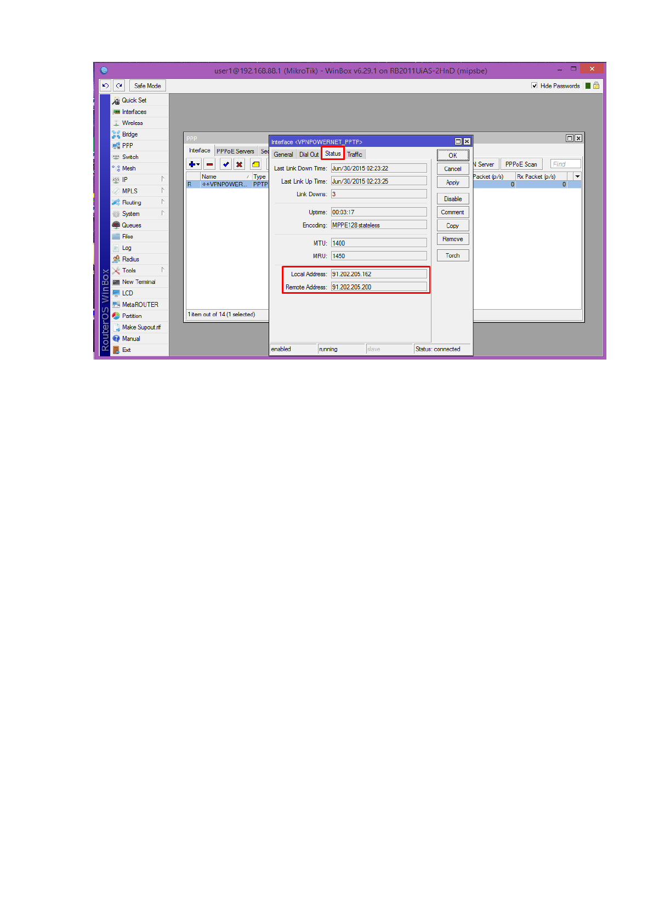
Task: Click the Copy button
Action: 453,226
